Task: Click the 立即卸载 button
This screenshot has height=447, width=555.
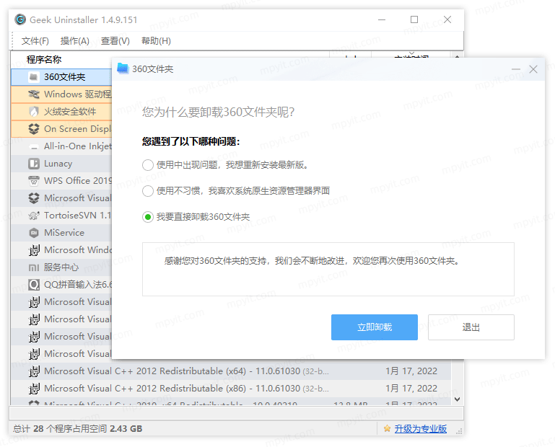Action: 375,327
